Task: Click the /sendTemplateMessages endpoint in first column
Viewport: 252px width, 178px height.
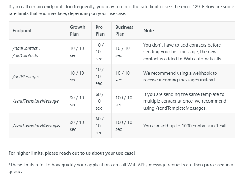Action: click(x=36, y=126)
